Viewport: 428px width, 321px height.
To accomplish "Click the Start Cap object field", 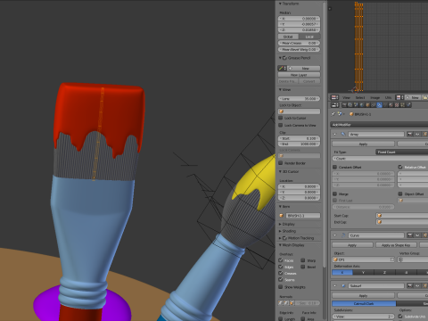I will (402, 216).
